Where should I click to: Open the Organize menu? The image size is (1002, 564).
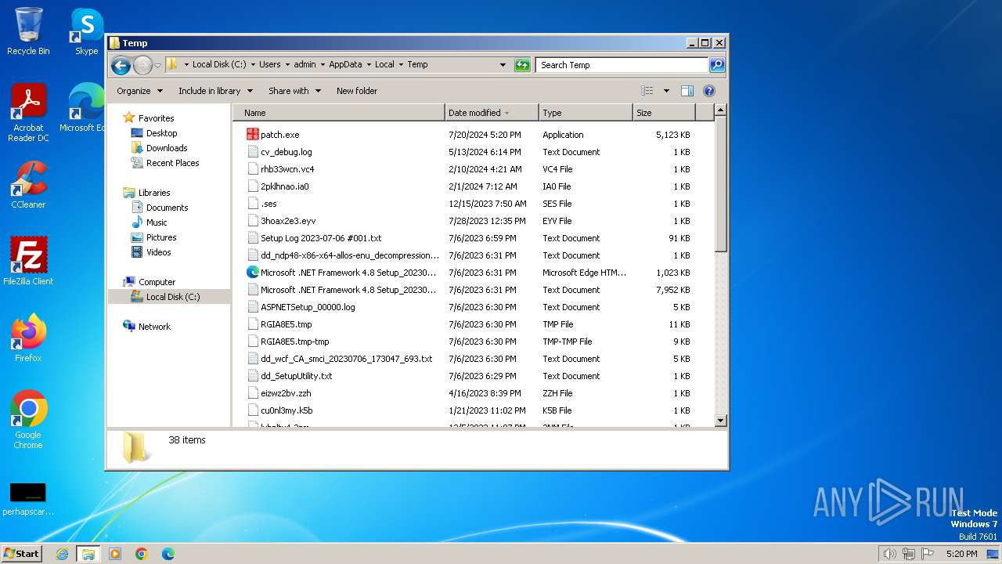point(139,91)
